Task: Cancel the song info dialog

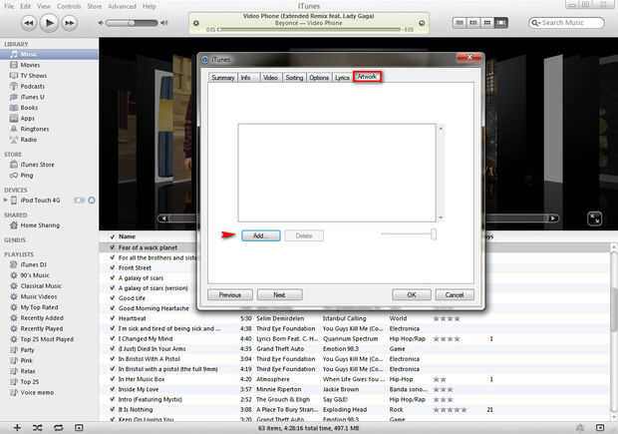Action: tap(455, 294)
